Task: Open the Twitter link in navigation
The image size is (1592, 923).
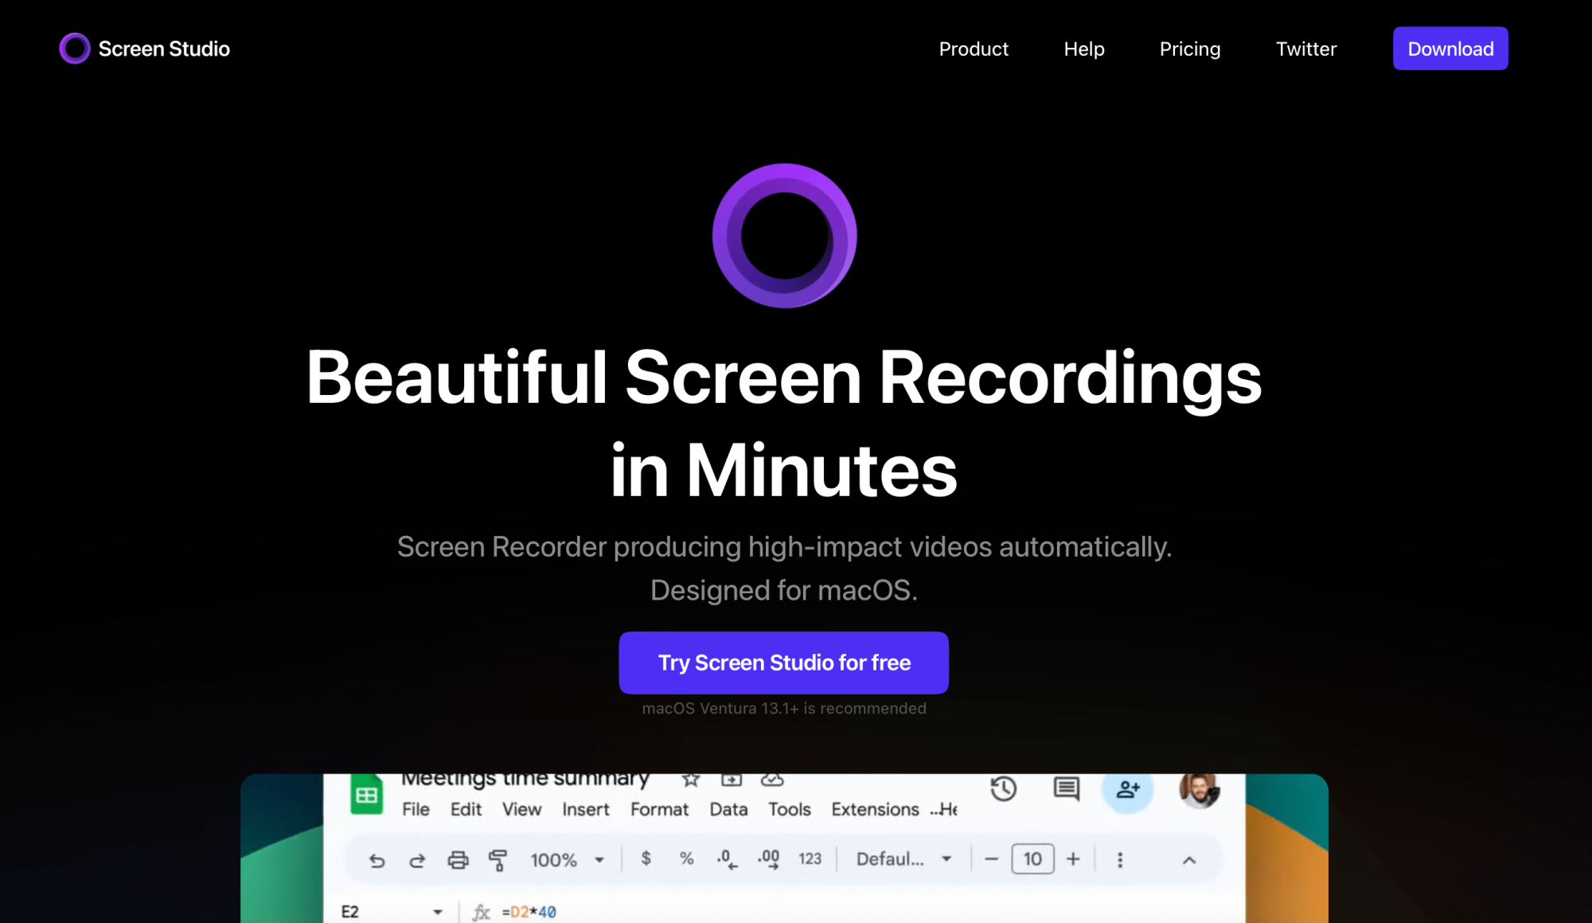Action: coord(1306,49)
